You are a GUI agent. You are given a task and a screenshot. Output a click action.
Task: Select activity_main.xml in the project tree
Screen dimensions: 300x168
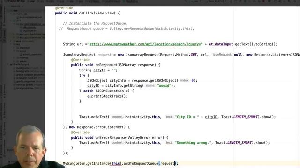point(32,54)
